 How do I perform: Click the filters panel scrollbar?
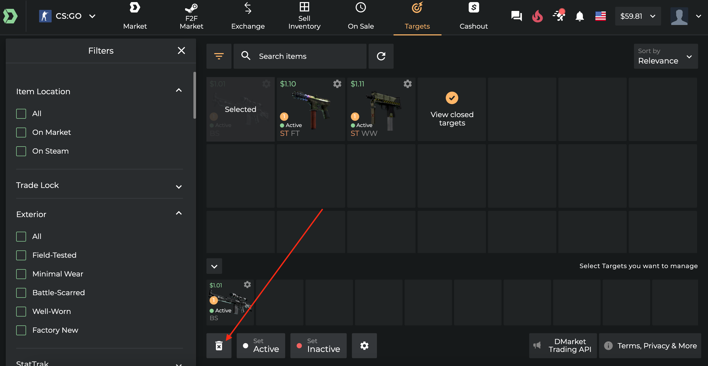(194, 95)
